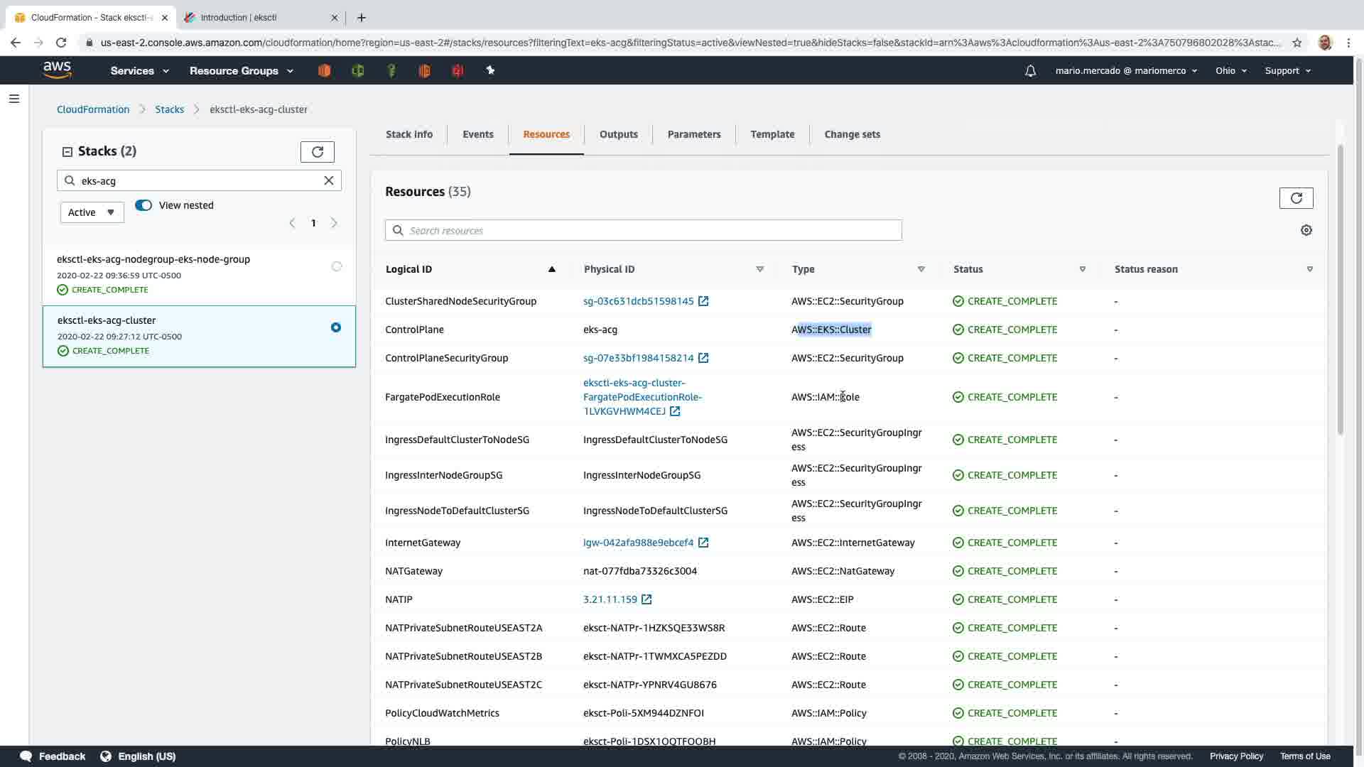Image resolution: width=1364 pixels, height=767 pixels.
Task: Click the CloudFormation breadcrumb link
Action: point(93,109)
